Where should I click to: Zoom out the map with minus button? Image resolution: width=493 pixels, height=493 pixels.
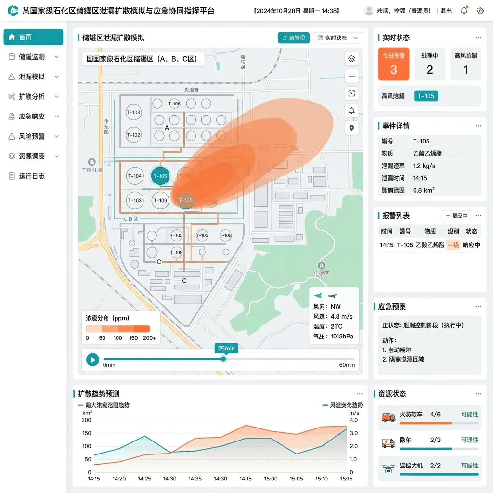pos(351,76)
